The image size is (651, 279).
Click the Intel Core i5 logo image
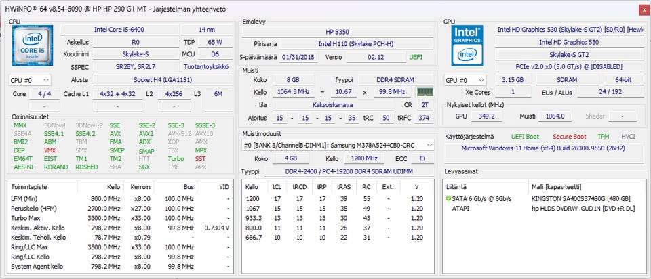32,45
